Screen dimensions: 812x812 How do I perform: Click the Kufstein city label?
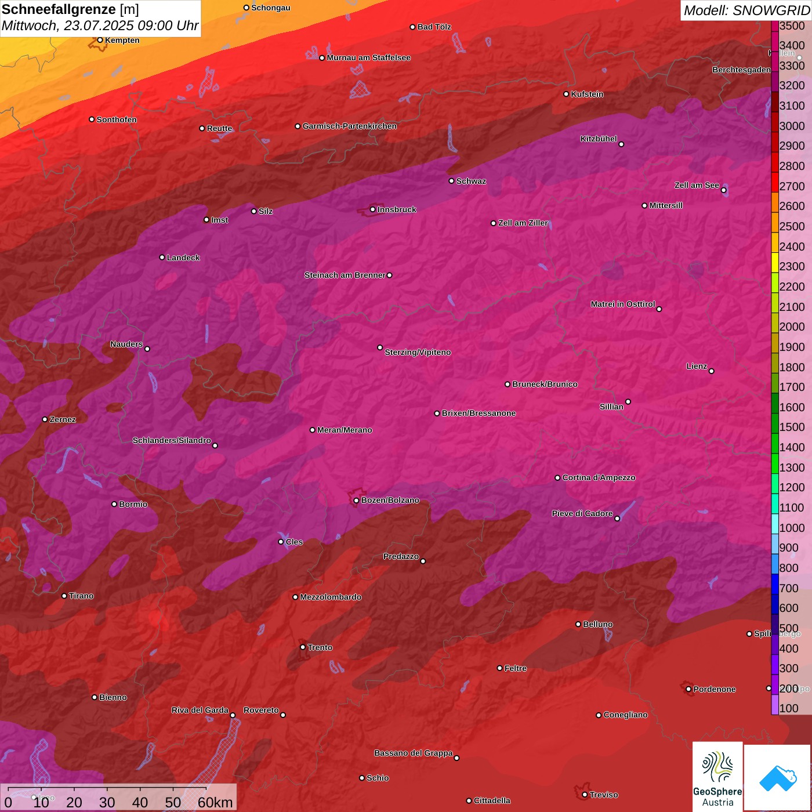(587, 94)
